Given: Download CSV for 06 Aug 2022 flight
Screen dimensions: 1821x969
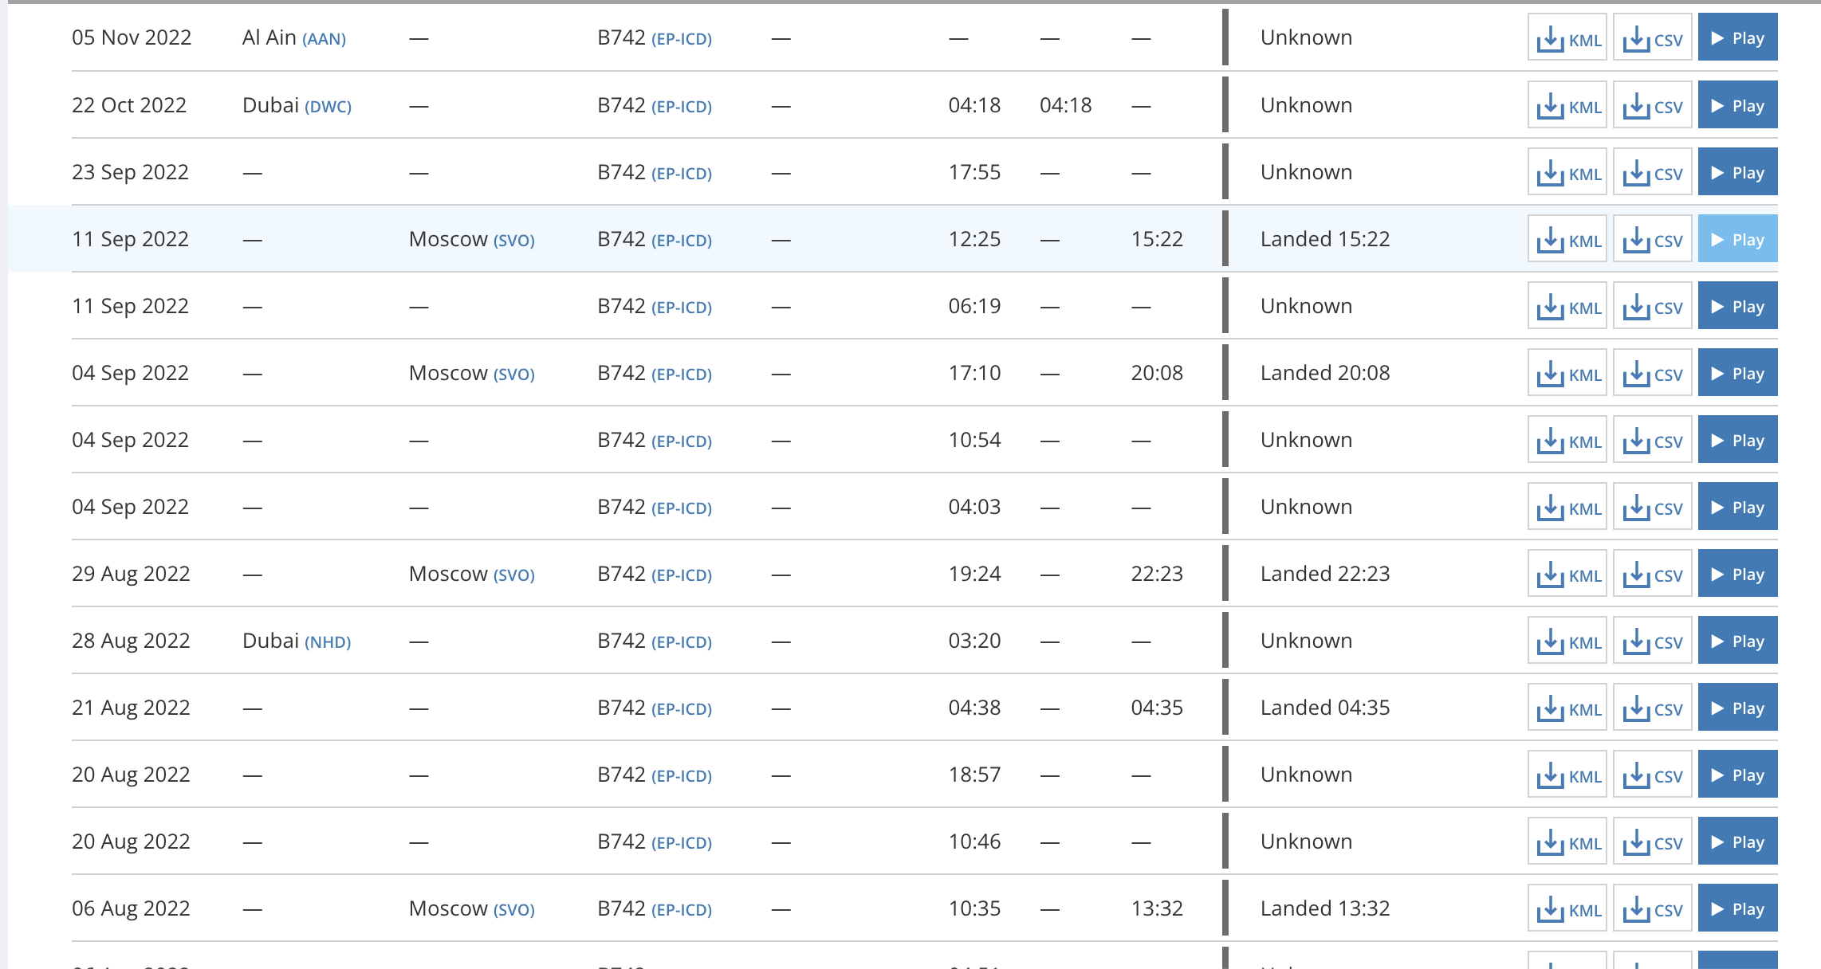Looking at the screenshot, I should pos(1652,908).
